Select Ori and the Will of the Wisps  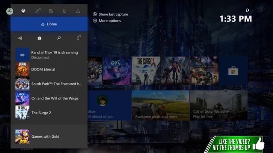[x=49, y=98]
